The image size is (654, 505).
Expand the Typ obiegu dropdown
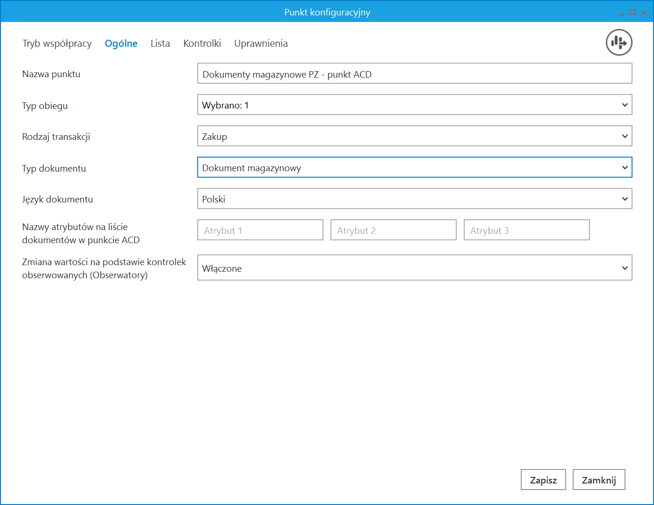(414, 105)
